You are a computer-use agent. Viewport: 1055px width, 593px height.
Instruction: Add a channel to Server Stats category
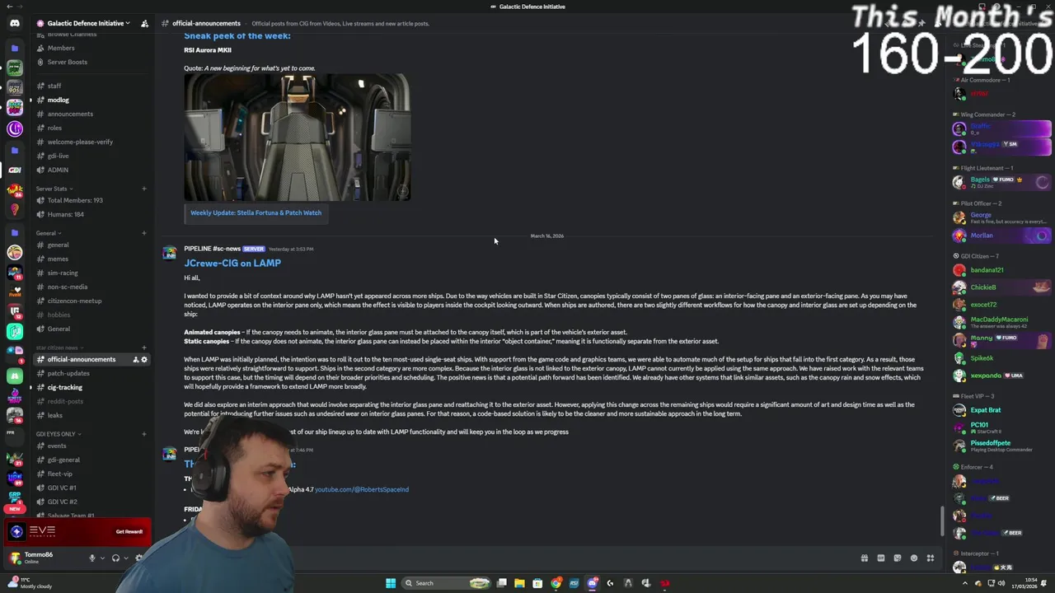(143, 189)
